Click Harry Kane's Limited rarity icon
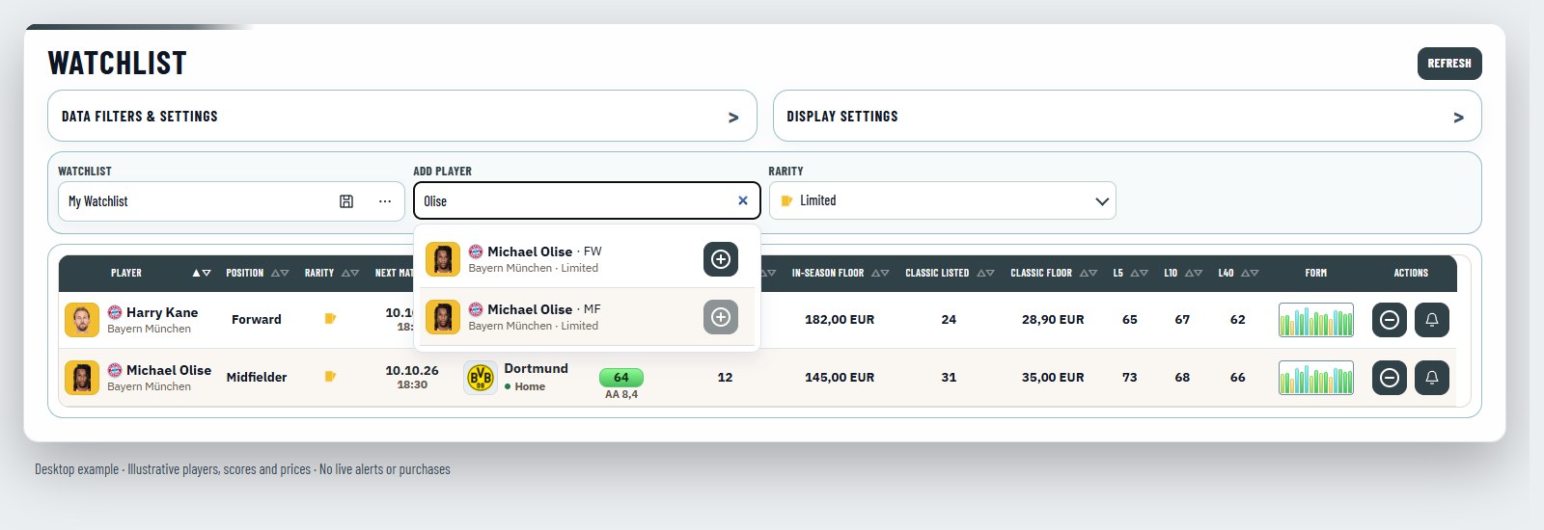Image resolution: width=1544 pixels, height=530 pixels. (330, 319)
